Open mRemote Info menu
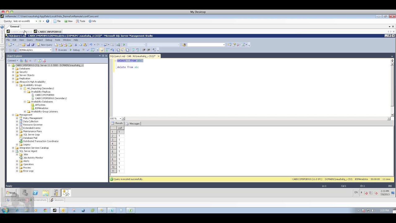The width and height of the screenshot is (396, 223). click(x=92, y=21)
